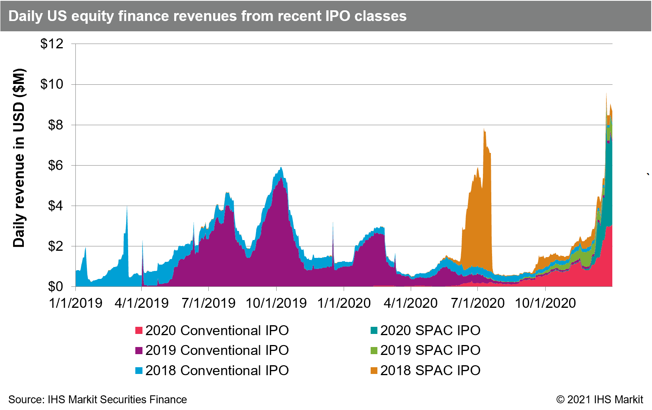Click the 7/1/2020 date label on x-axis
The height and width of the screenshot is (410, 652).
(477, 303)
